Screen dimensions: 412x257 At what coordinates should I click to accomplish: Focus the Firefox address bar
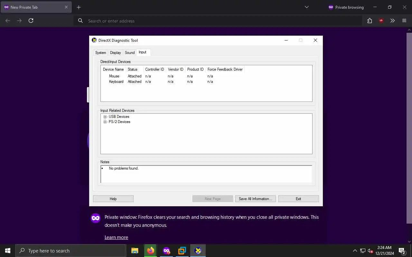(218, 21)
